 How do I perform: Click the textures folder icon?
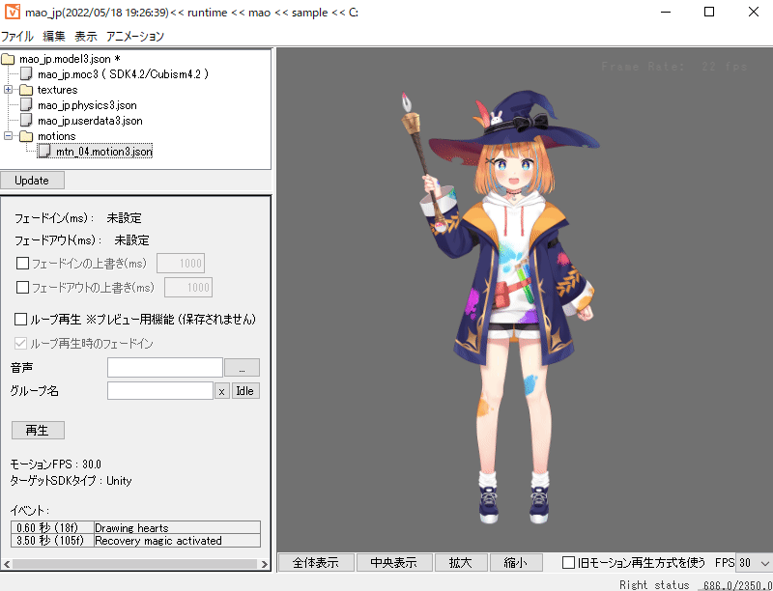tap(26, 90)
